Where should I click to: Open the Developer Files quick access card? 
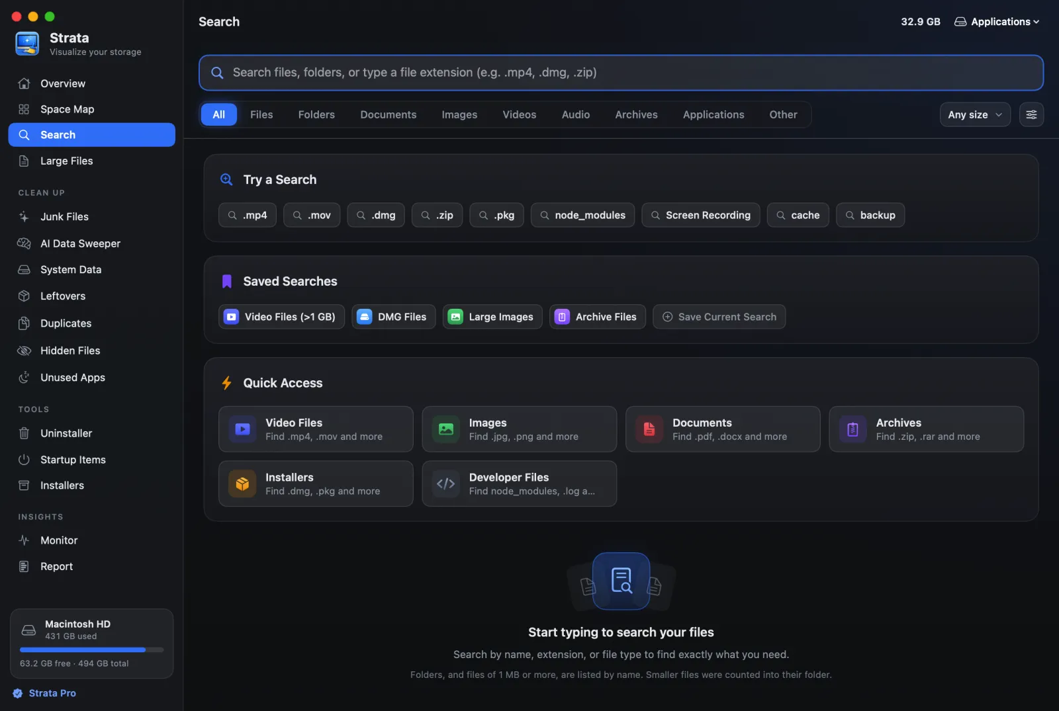click(520, 483)
